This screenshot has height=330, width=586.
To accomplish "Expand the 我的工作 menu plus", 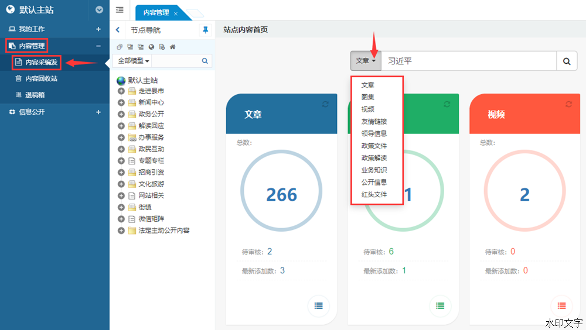I will point(98,29).
